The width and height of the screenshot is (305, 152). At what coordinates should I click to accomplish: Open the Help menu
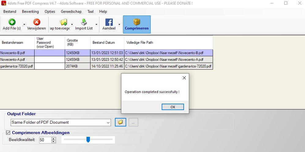(103, 12)
